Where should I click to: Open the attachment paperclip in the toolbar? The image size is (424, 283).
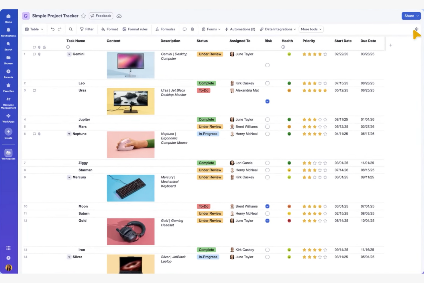(192, 29)
